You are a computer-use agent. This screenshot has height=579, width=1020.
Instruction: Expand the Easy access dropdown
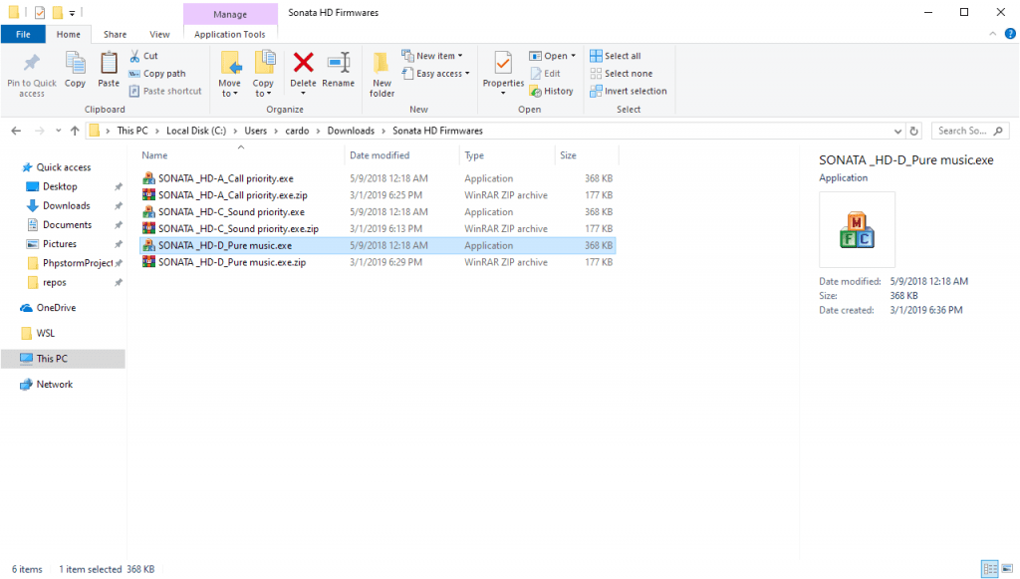pos(436,74)
